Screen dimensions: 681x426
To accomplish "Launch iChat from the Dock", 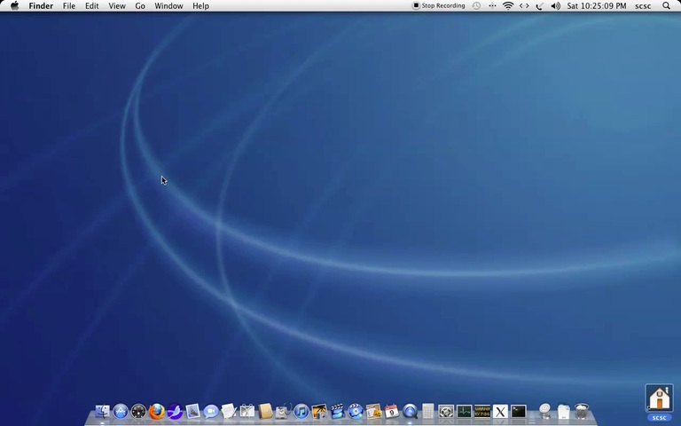I will [x=211, y=411].
